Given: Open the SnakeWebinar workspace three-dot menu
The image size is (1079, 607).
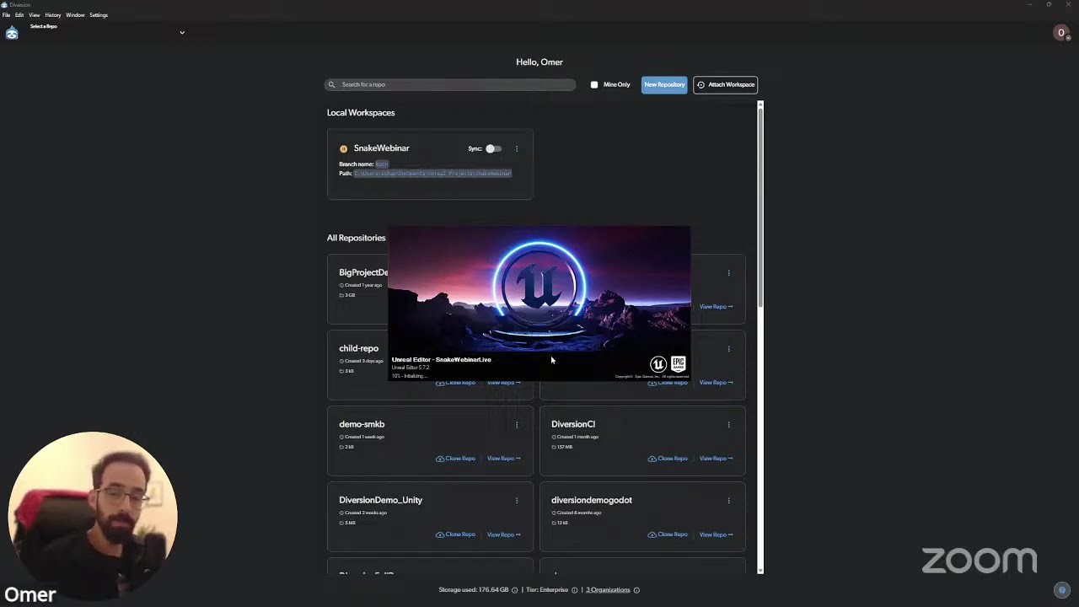Looking at the screenshot, I should 517,148.
